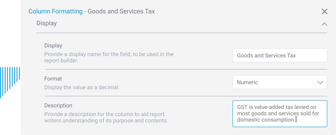Click the divider line under Display header
This screenshot has height=135, width=336.
[x=182, y=33]
